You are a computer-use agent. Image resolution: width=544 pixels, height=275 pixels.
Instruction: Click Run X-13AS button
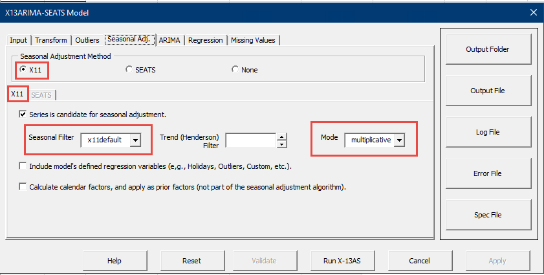pyautogui.click(x=342, y=260)
